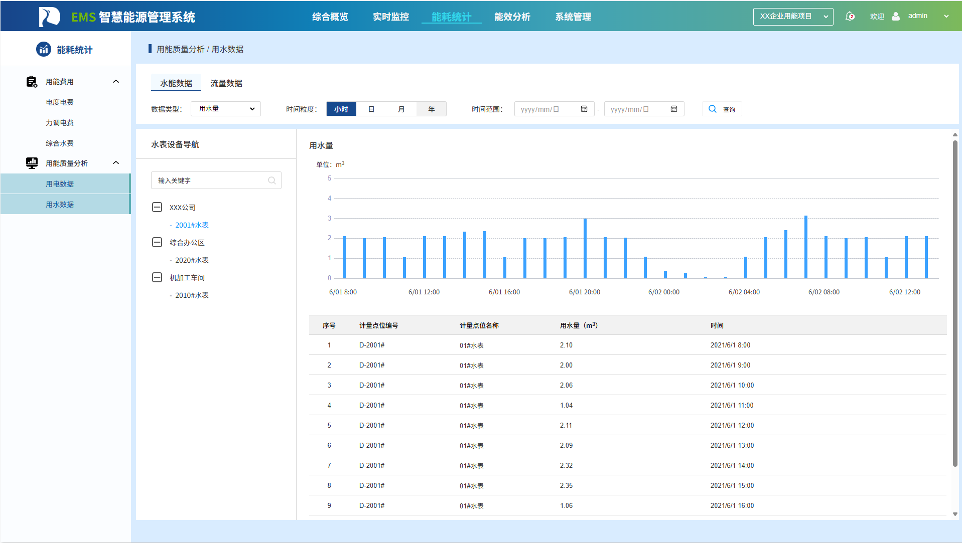
Task: Open 综合水费 in the sidebar
Action: 60,143
